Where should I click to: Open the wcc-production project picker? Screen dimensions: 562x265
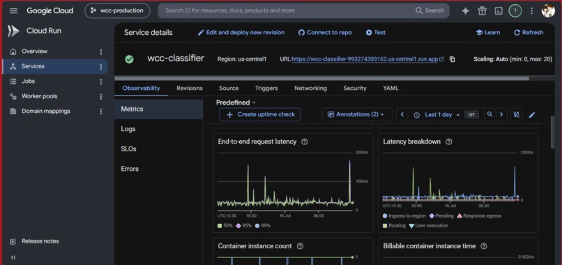point(117,10)
